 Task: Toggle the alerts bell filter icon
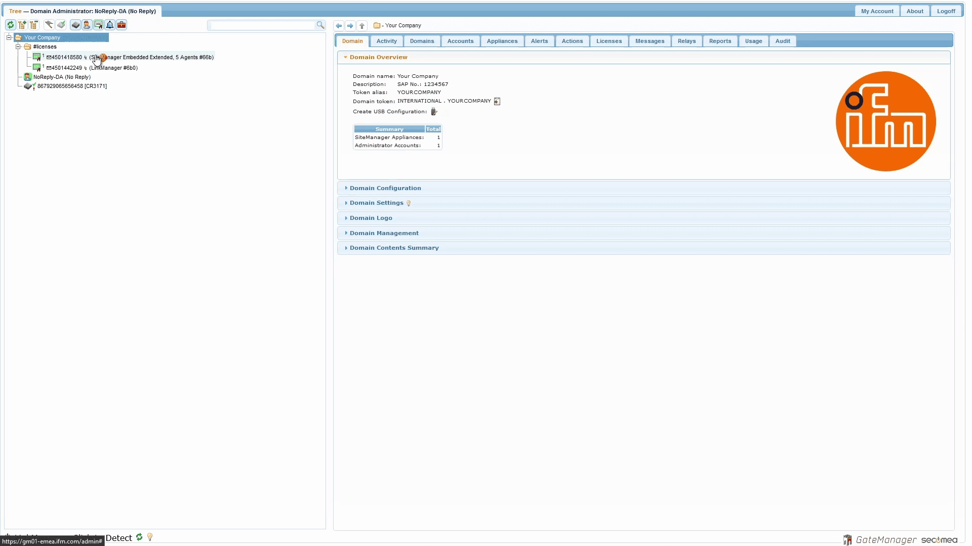coord(110,25)
